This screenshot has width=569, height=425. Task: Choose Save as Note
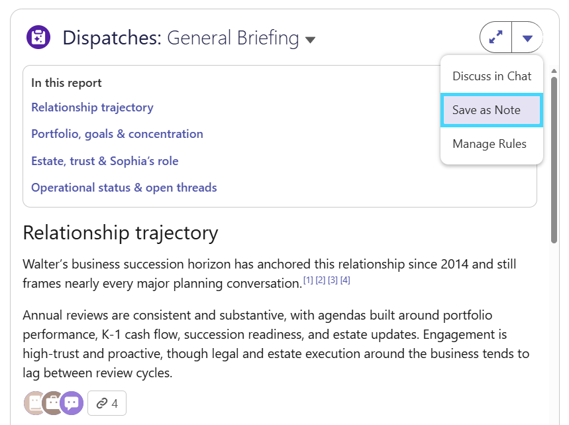click(x=491, y=110)
